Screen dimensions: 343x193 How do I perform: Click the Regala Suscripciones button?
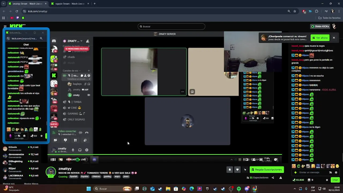tap(267, 169)
